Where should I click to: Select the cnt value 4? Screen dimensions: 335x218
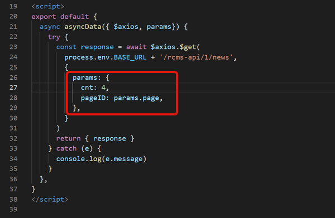[103, 88]
